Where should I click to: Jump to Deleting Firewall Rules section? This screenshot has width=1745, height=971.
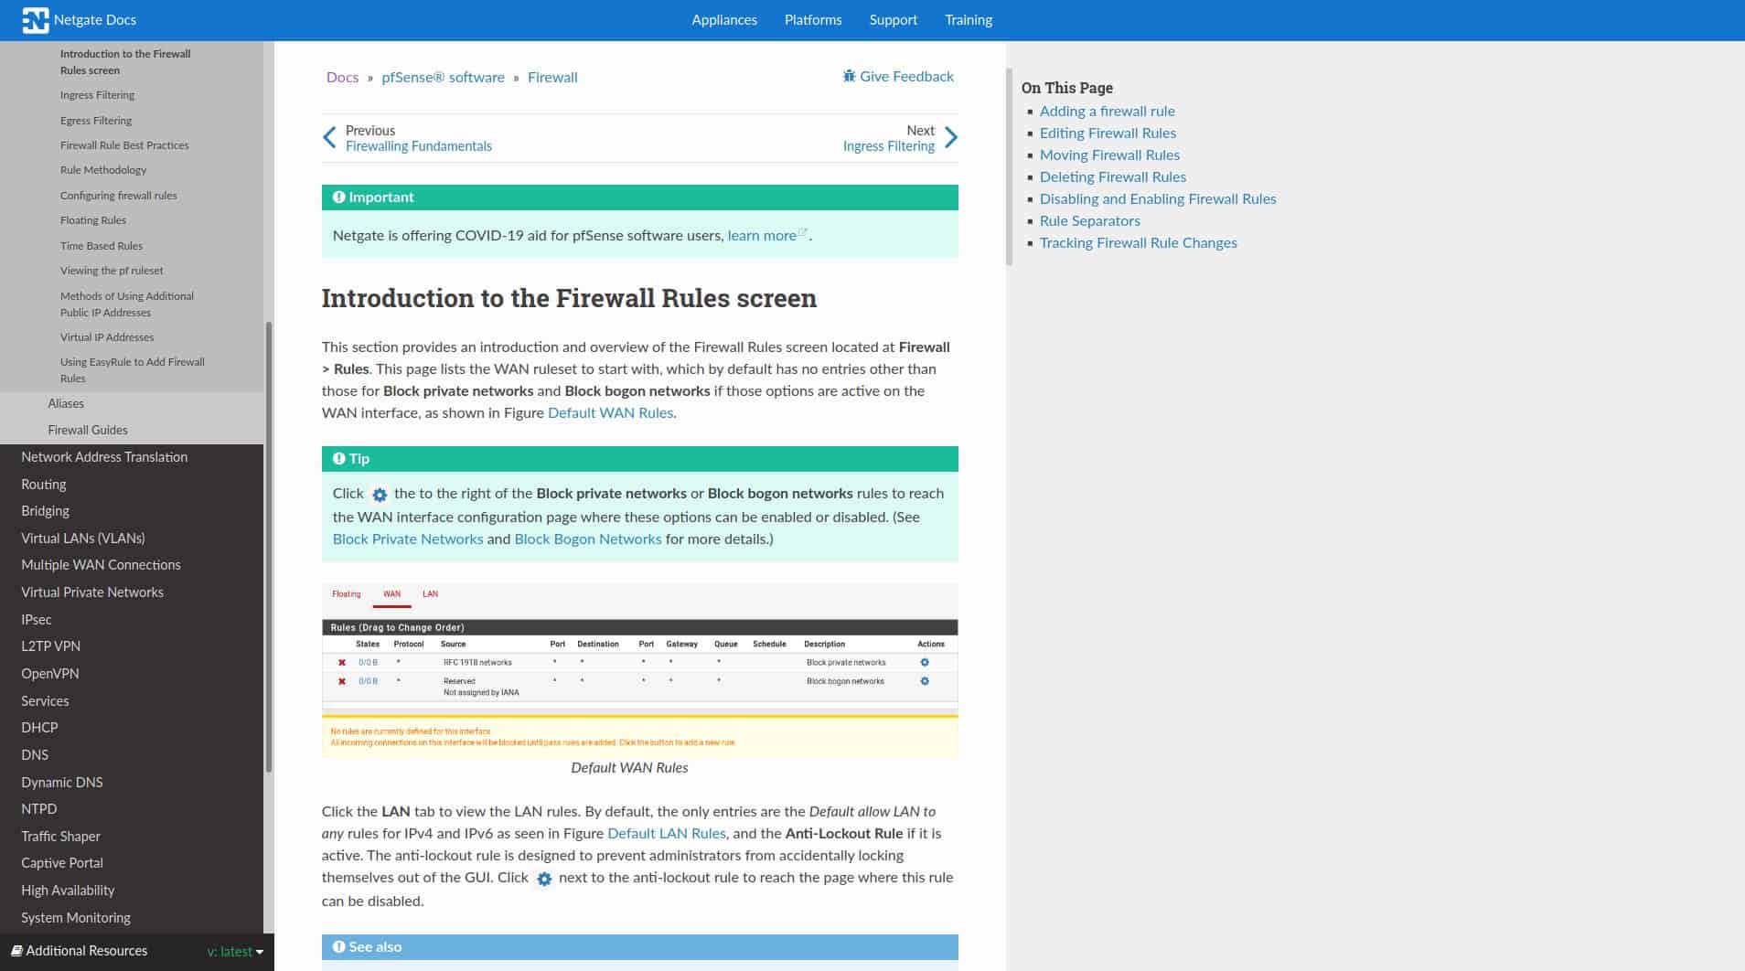1113,176
